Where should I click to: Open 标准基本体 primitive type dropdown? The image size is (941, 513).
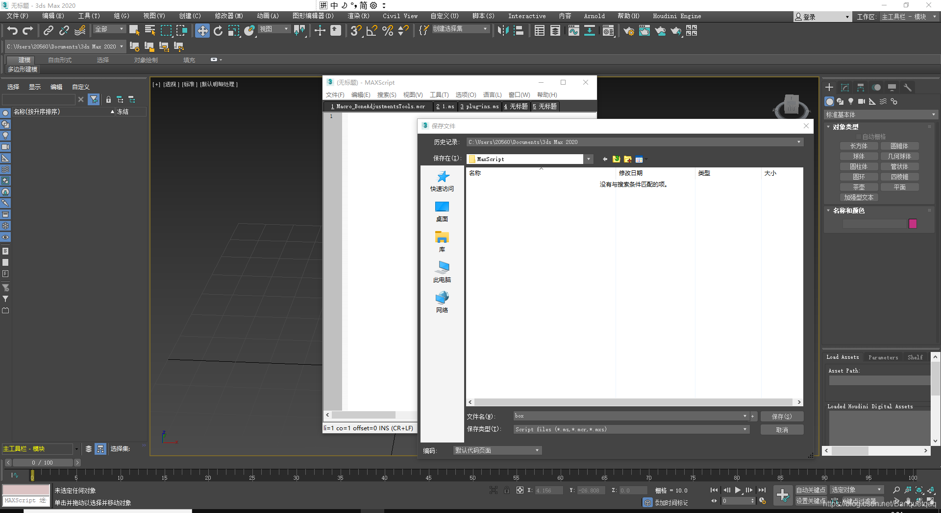coord(881,115)
